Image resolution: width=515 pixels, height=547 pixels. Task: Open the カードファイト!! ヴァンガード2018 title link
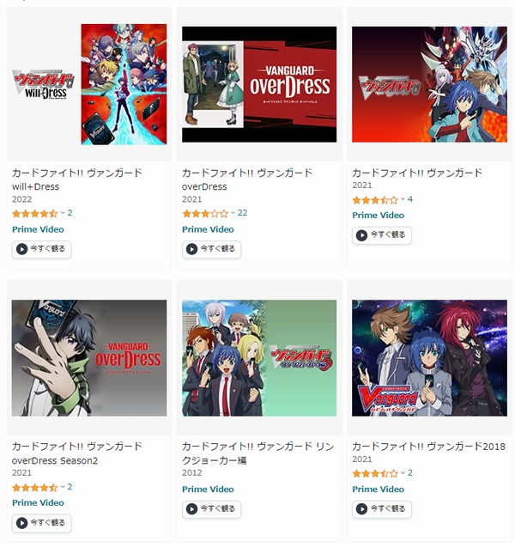(428, 447)
